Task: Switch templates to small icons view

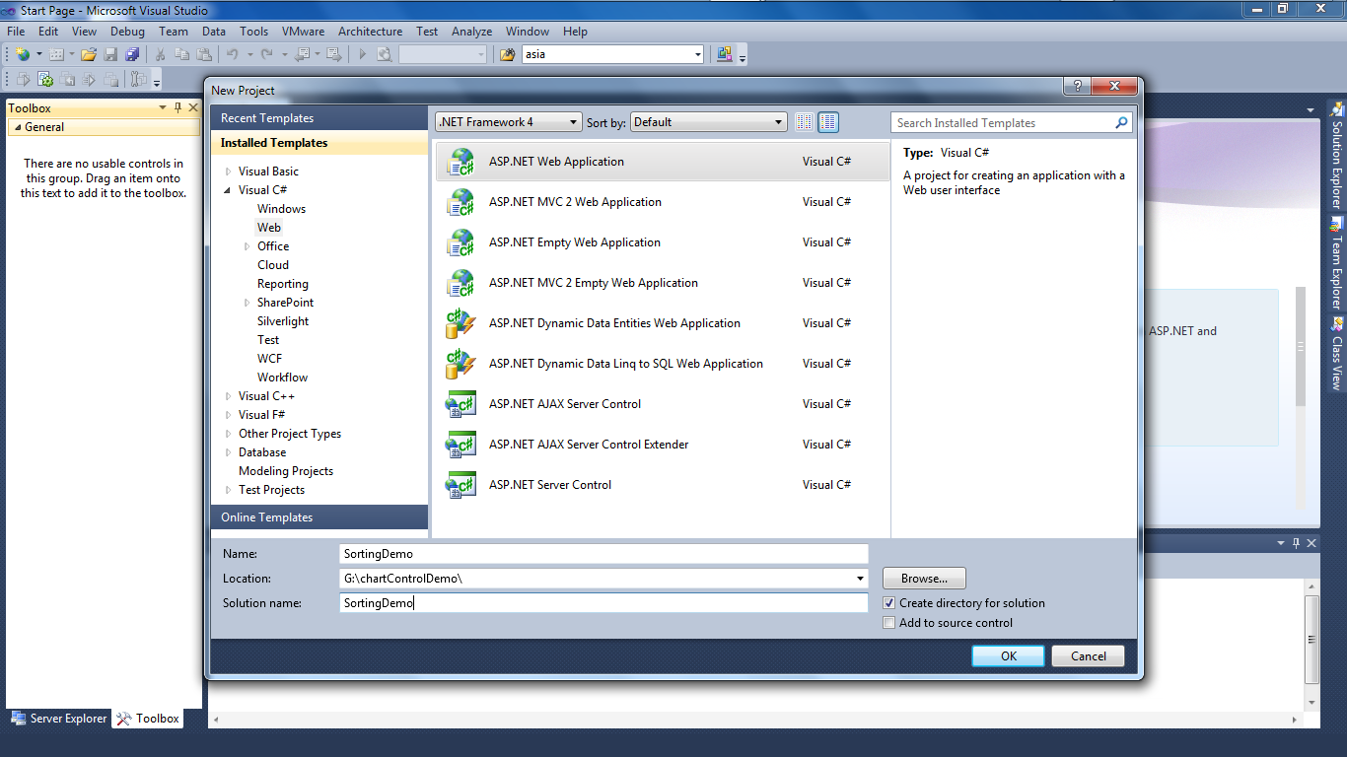Action: pyautogui.click(x=805, y=122)
